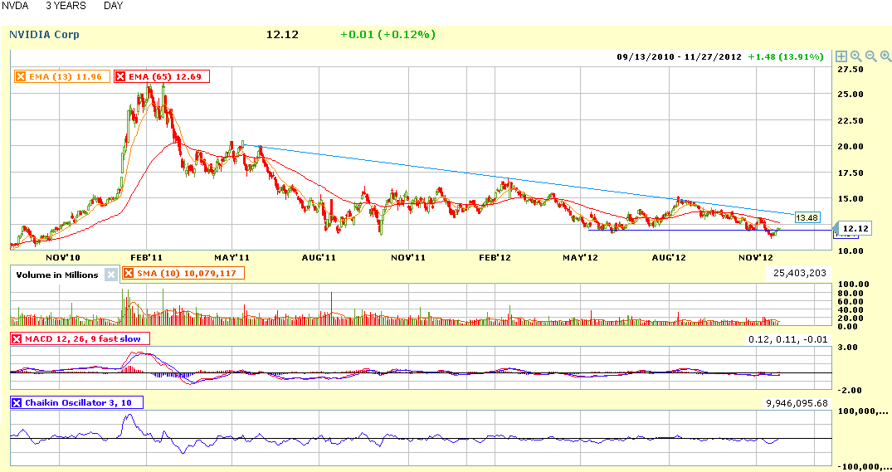892x472 pixels.
Task: Remove the EMA (65) indicator via its X
Action: 120,76
